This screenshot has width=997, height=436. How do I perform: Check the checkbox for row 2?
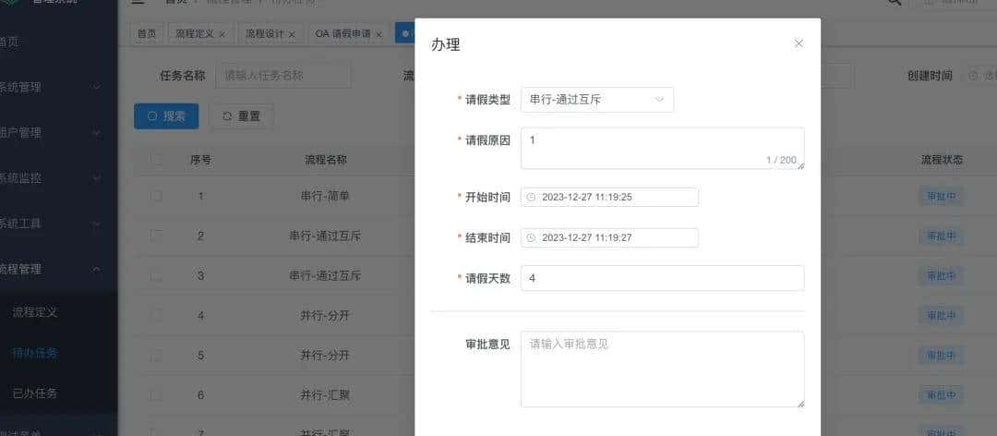pos(156,236)
